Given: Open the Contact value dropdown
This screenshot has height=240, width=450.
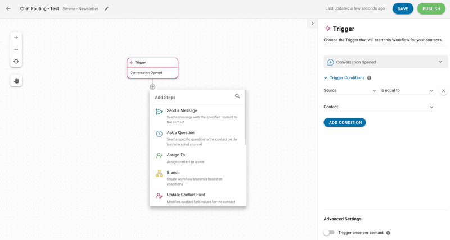Looking at the screenshot, I should coord(379,107).
